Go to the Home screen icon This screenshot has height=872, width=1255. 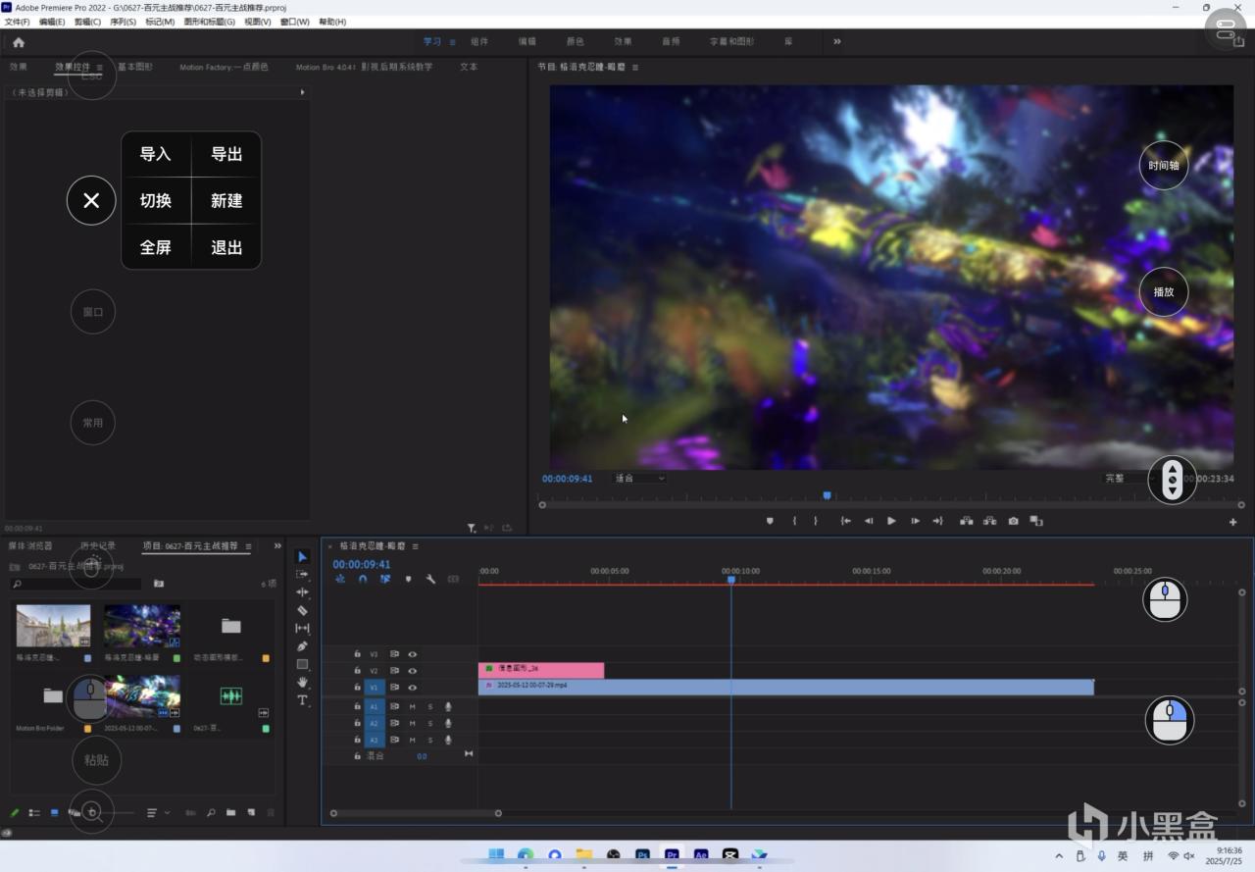point(19,42)
